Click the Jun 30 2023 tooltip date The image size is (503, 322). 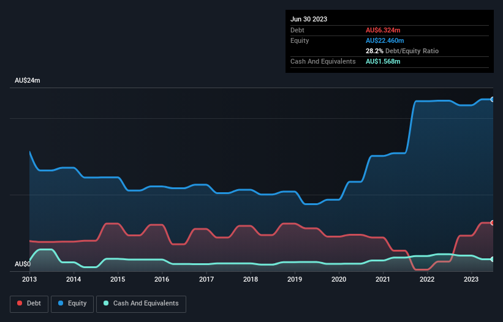[x=309, y=19]
